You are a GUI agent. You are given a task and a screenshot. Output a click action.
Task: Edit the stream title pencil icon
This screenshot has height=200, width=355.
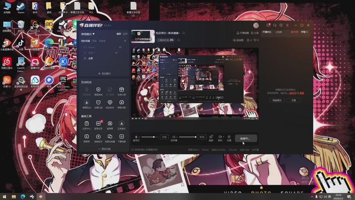tap(184, 33)
